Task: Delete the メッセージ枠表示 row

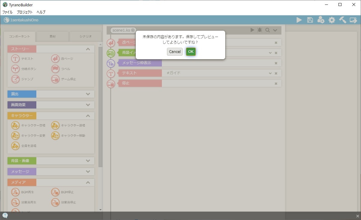Action: point(276,63)
